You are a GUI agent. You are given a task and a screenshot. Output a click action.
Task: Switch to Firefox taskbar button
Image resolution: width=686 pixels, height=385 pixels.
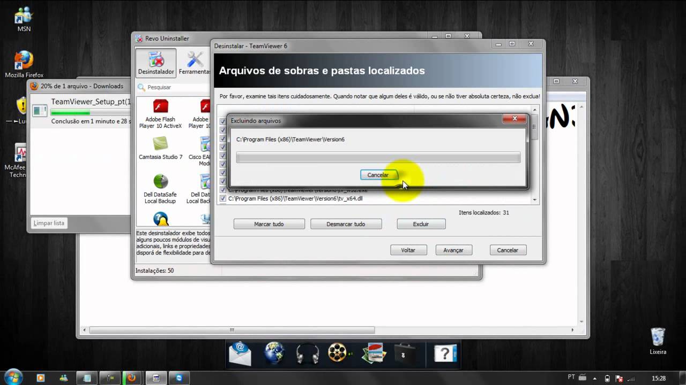tap(131, 378)
